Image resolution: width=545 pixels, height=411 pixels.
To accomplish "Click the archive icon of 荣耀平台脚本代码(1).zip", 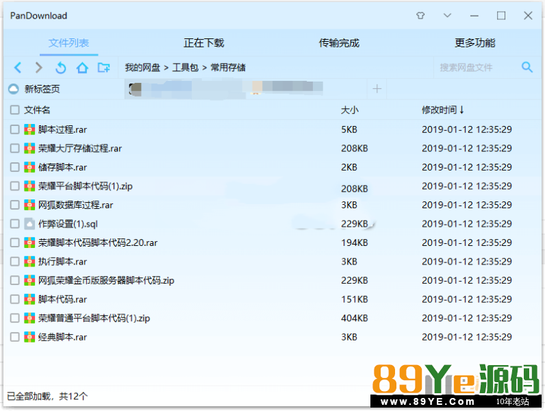I will pos(29,186).
